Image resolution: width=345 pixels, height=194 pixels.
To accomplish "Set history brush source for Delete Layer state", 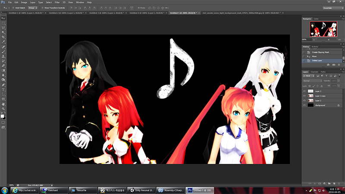I will [304, 60].
